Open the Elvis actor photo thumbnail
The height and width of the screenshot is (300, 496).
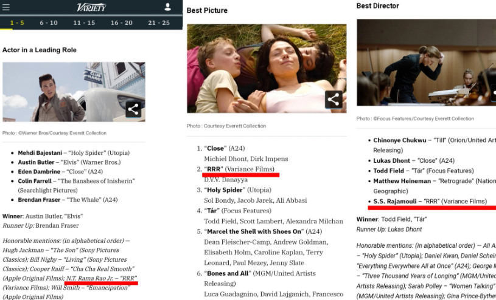tap(73, 92)
